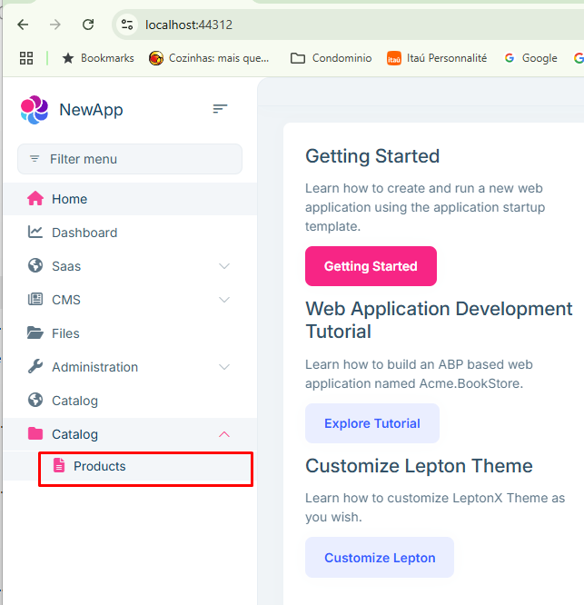This screenshot has height=605, width=584.
Task: Click the Customize Lepton button
Action: pos(379,558)
